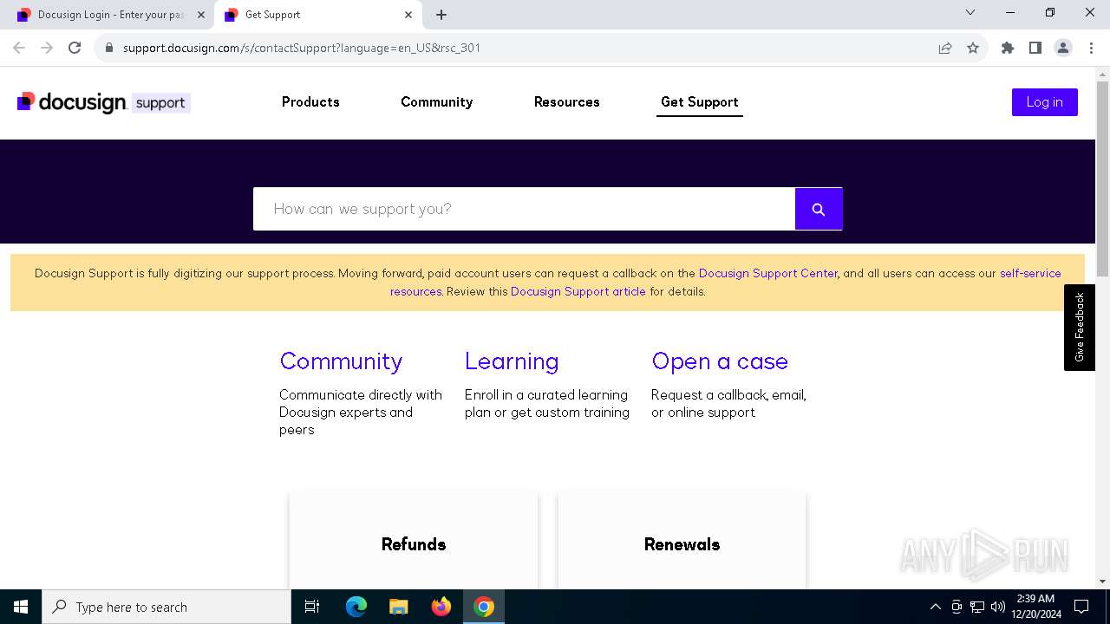This screenshot has width=1110, height=624.
Task: Open Task View on the taskbar
Action: coord(312,607)
